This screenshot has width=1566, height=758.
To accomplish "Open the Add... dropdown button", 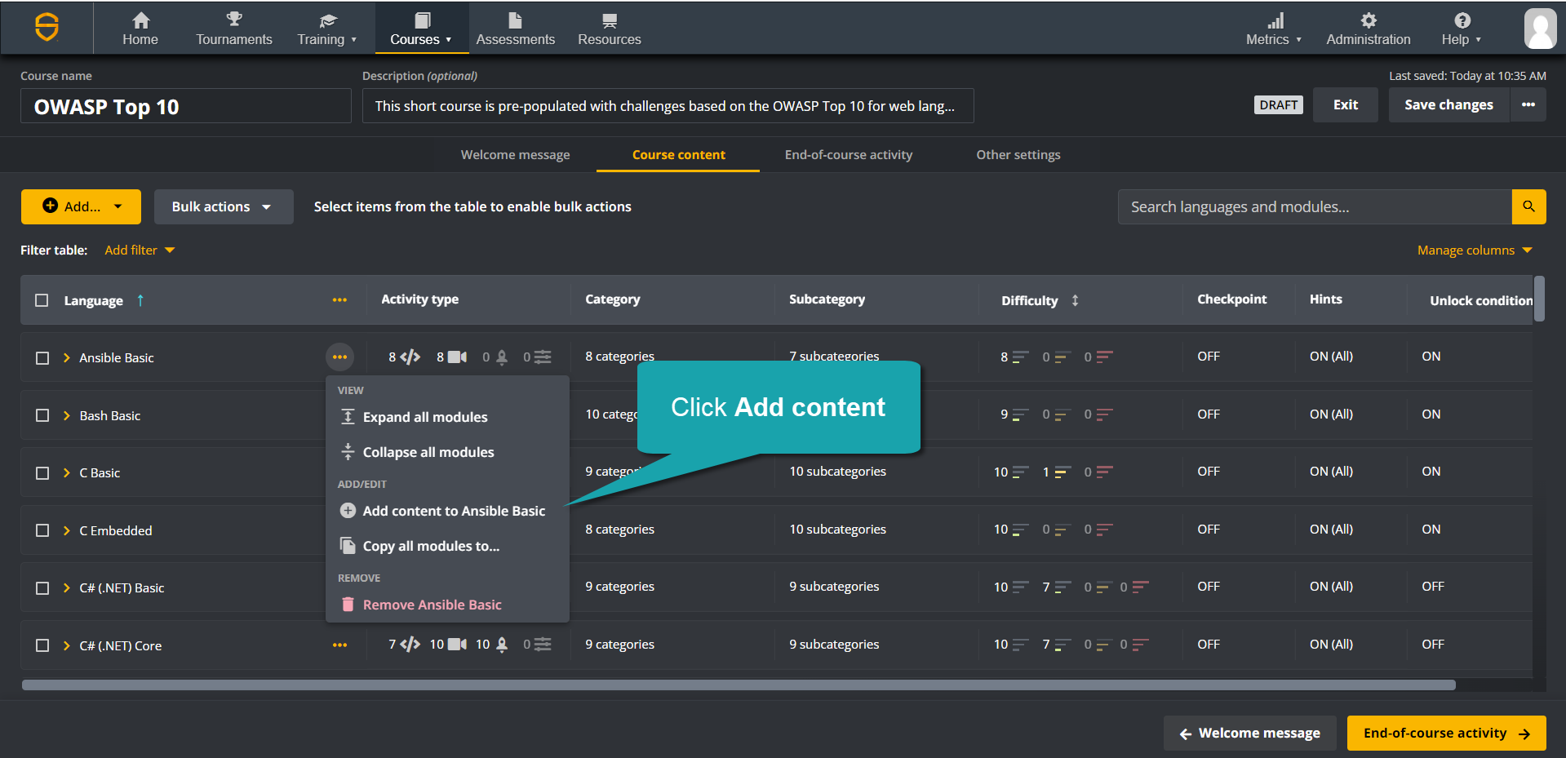I will (x=81, y=206).
